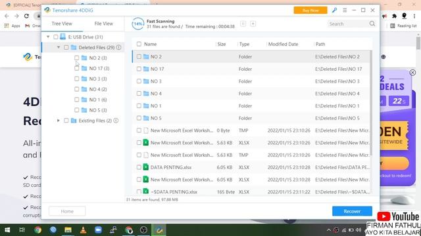Viewport: 421px width, 236px height.
Task: Open the Windows Start menu
Action: click(x=7, y=230)
